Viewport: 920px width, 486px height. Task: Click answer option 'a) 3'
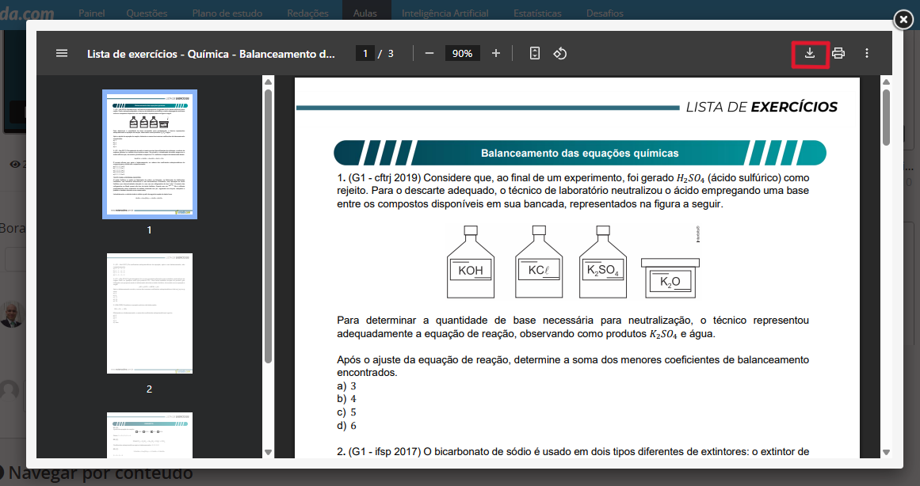346,385
